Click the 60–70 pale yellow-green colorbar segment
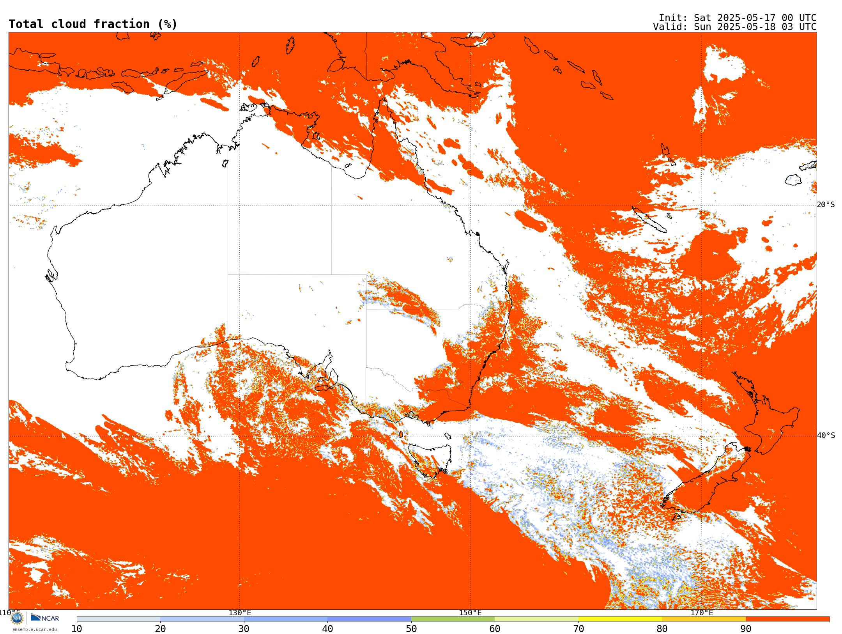This screenshot has width=842, height=634. [x=536, y=619]
